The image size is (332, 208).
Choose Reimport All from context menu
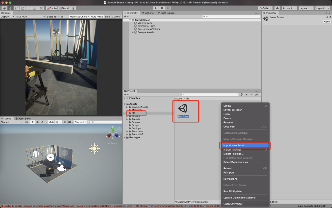[245, 179]
